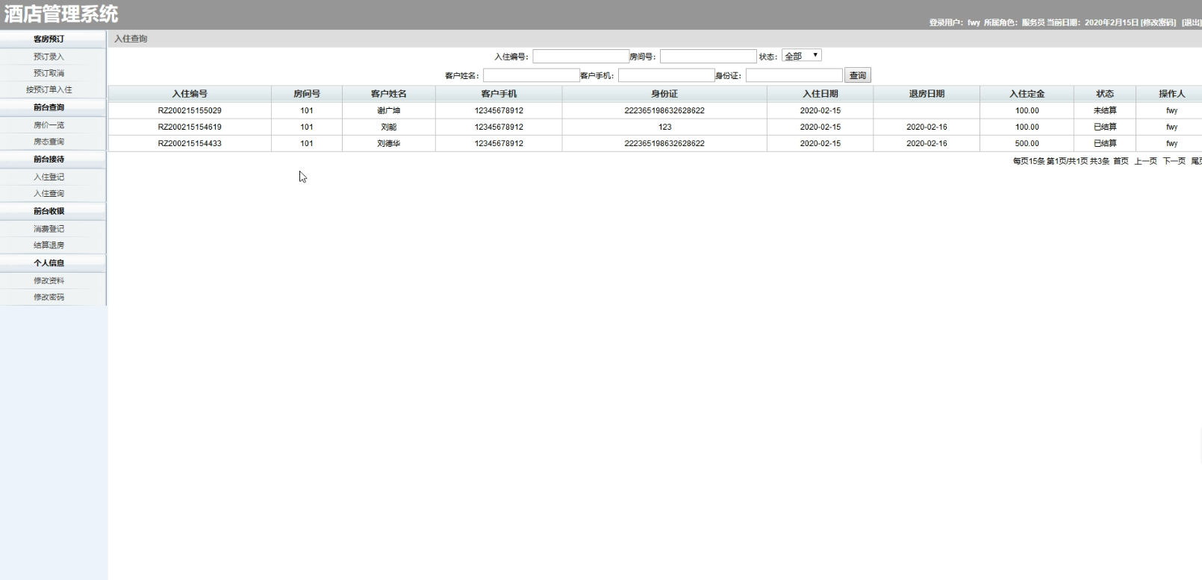
Task: Click the 客户手机 input box
Action: [666, 75]
